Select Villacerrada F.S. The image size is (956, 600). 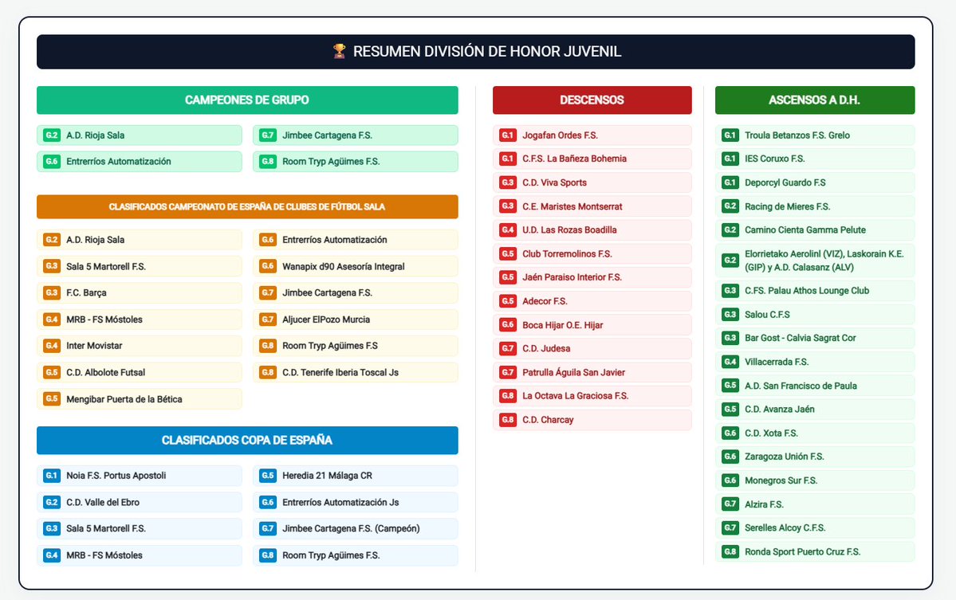tap(815, 362)
